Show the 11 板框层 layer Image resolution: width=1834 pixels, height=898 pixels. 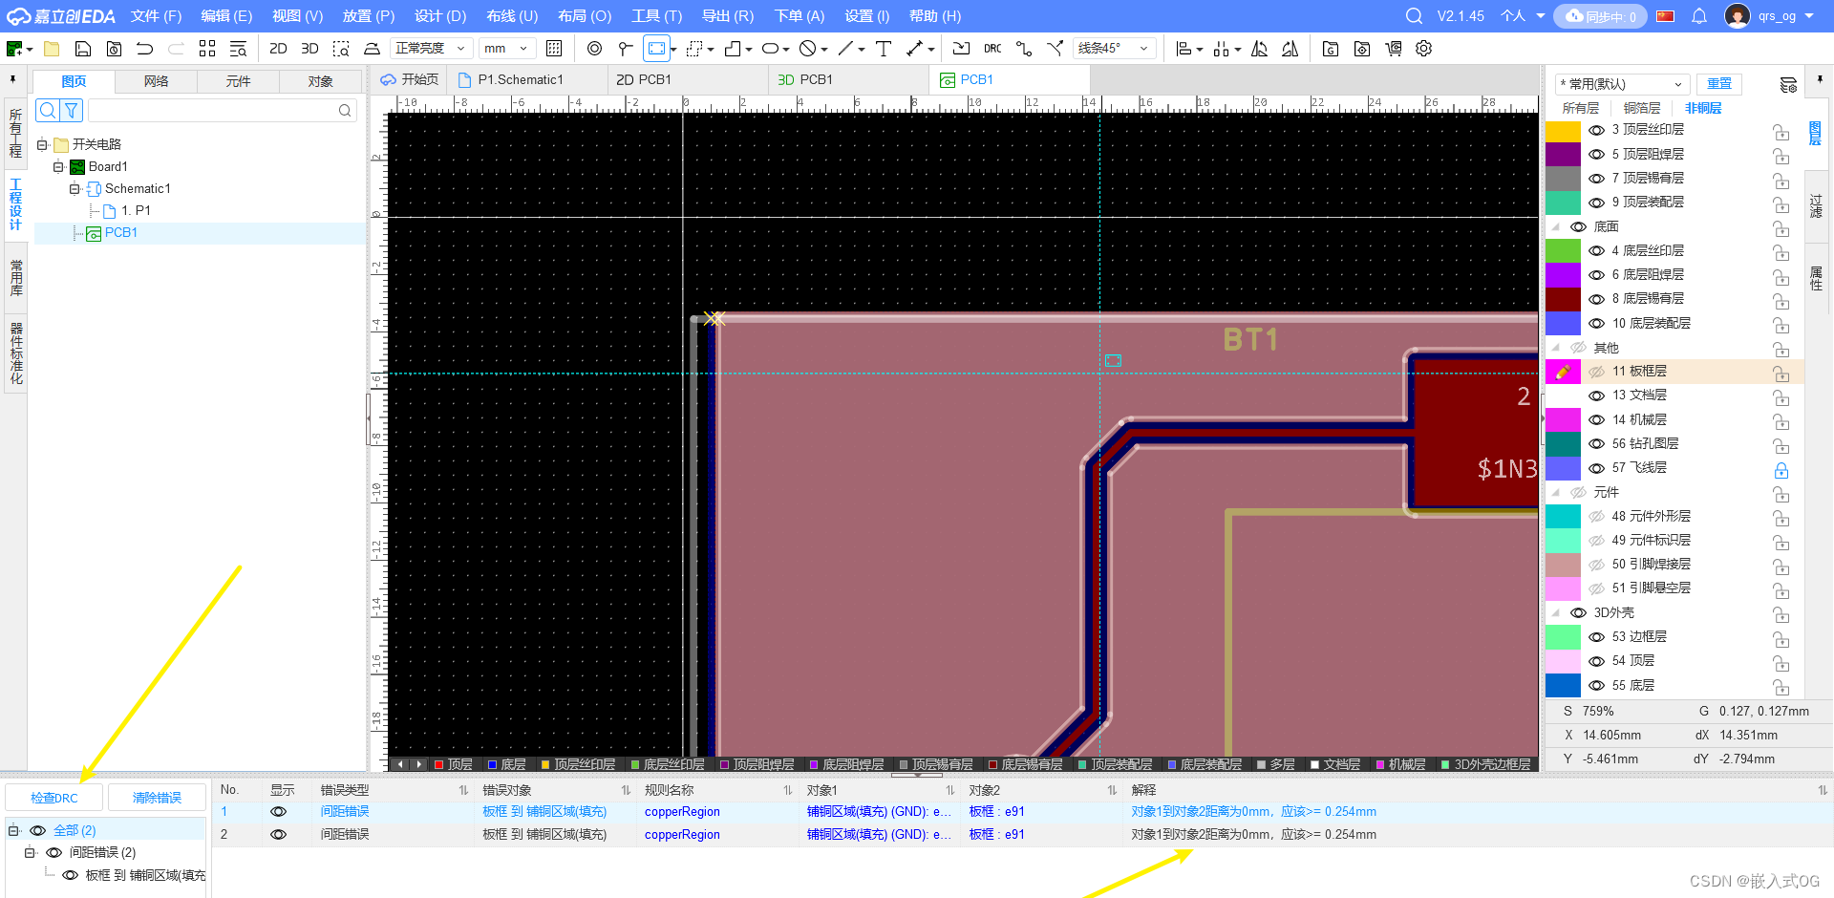[x=1596, y=372]
